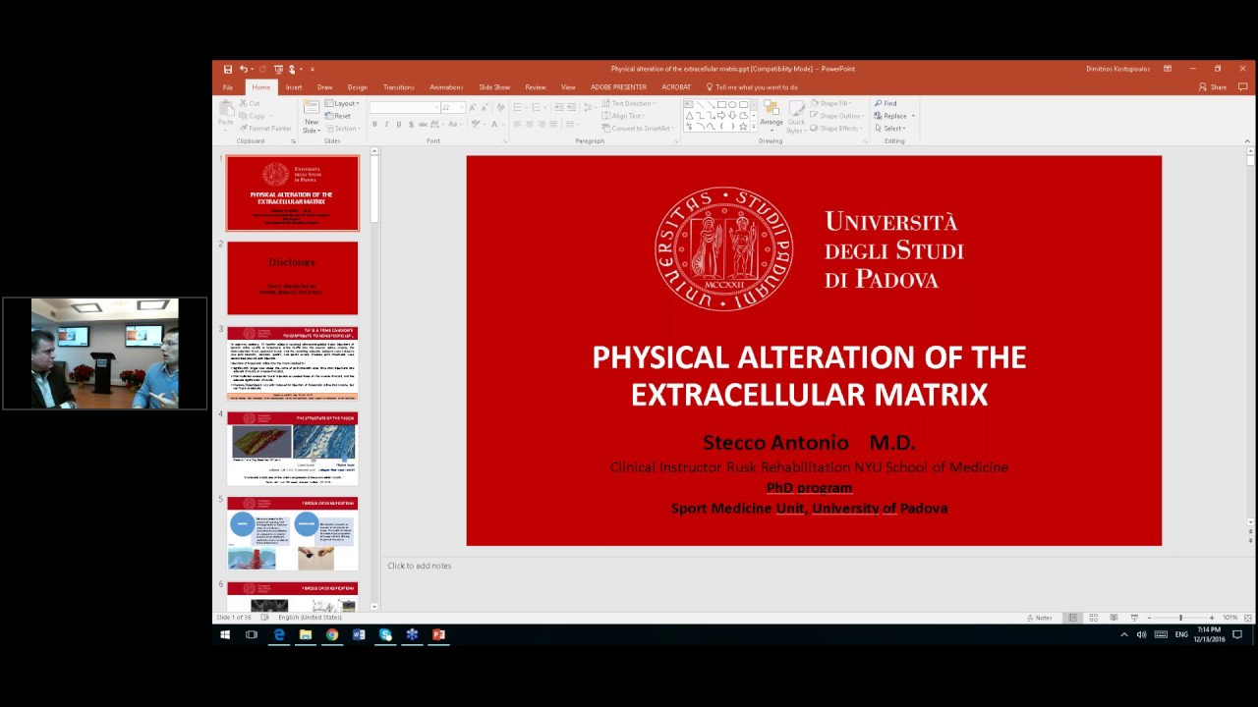Start presentation from beginning icon in title bar

click(278, 70)
